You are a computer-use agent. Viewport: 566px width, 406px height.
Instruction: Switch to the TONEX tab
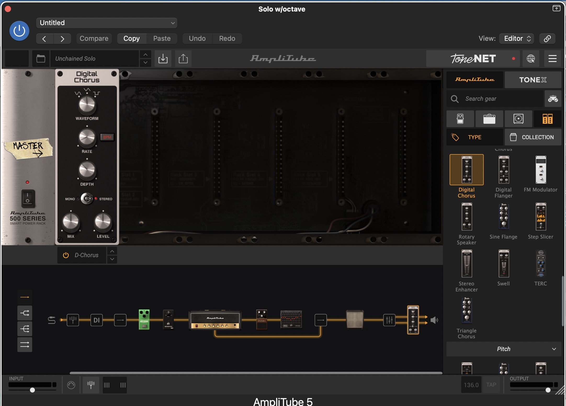533,80
